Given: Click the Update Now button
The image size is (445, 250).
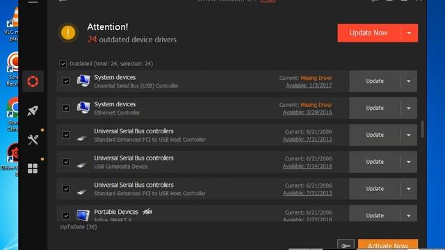Looking at the screenshot, I should (369, 33).
